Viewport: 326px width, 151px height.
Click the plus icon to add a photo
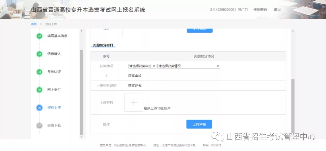[x=134, y=102]
